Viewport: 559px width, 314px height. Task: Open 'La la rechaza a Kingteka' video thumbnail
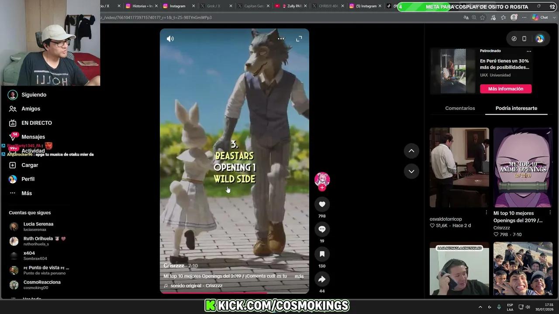459,269
